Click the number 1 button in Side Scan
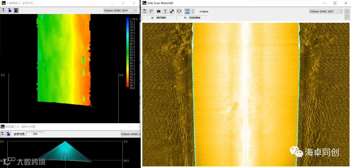The height and width of the screenshot is (168, 351). [347, 11]
